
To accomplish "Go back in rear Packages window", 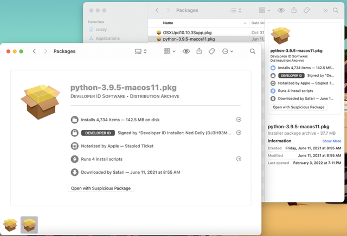I will [157, 10].
